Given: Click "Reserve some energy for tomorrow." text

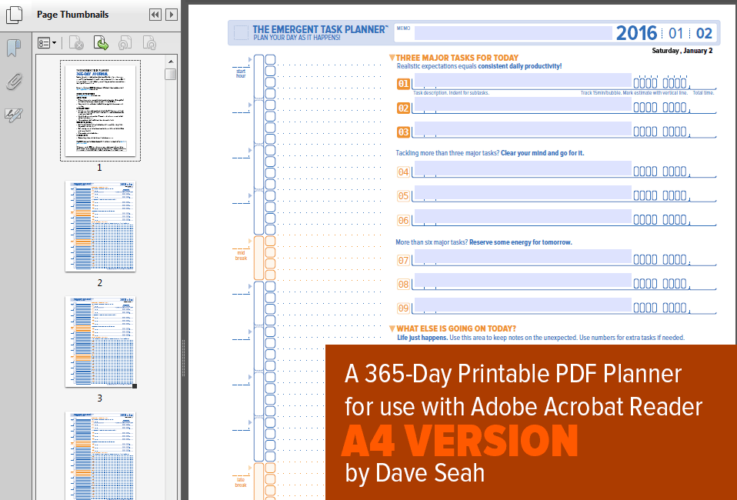Looking at the screenshot, I should coord(520,242).
